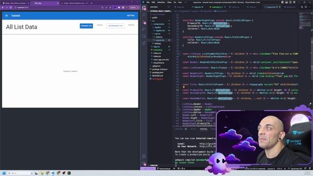Open the Run menu in VS Code
This screenshot has width=313, height=176.
coord(180,2)
